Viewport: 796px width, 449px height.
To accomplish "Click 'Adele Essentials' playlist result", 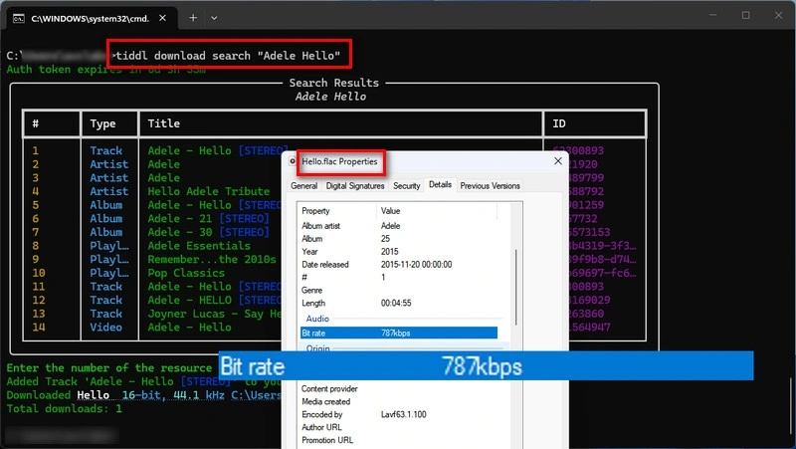I will click(x=199, y=246).
